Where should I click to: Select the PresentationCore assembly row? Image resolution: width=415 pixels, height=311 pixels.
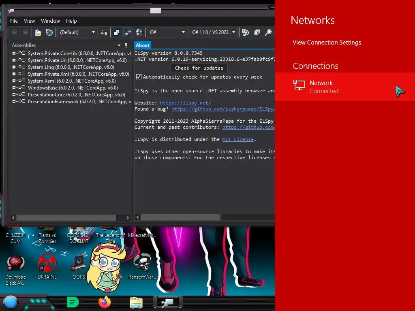pos(77,95)
